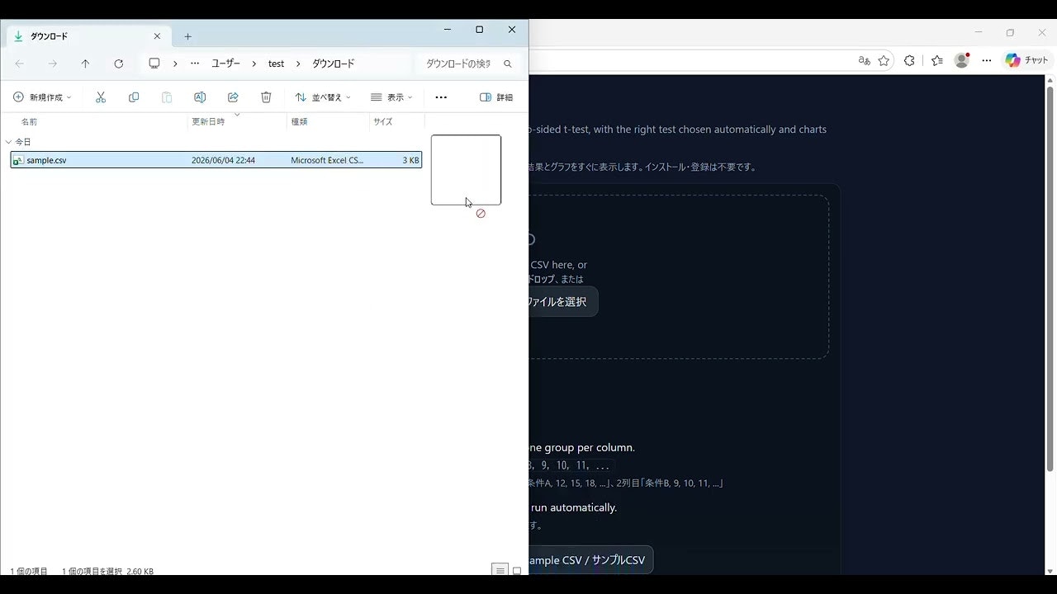Sort by 名前 column header

(x=30, y=121)
